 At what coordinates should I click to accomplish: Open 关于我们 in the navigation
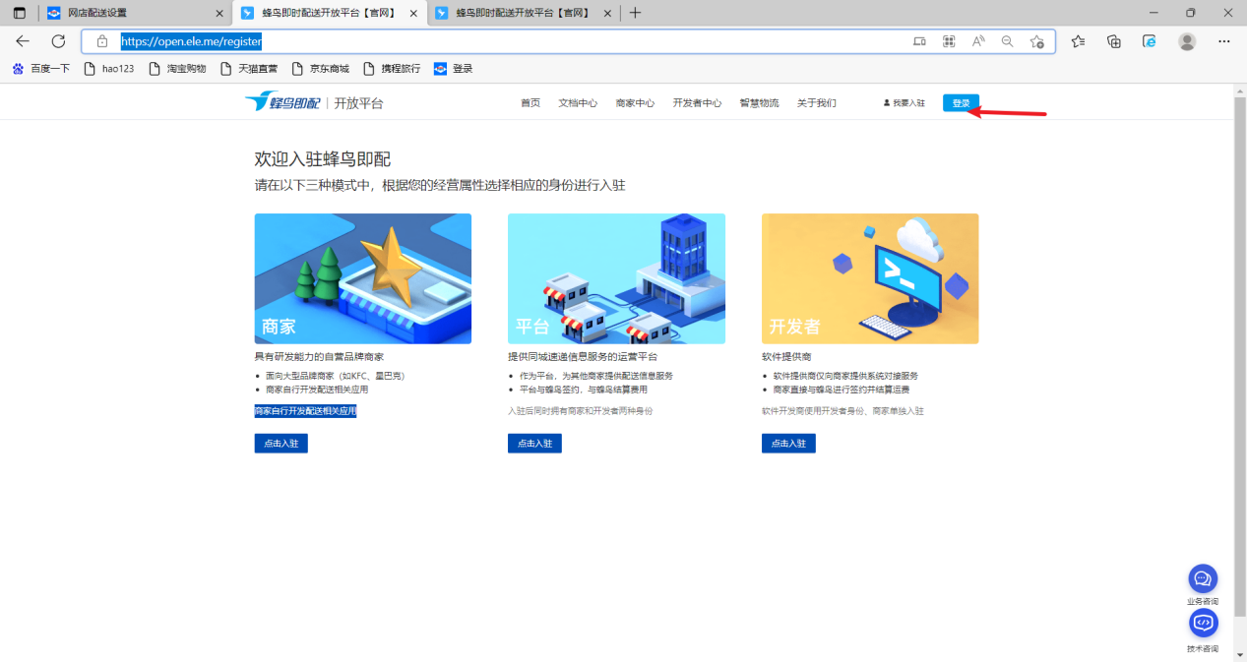[817, 103]
